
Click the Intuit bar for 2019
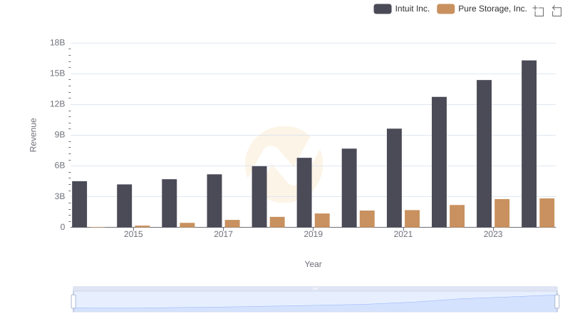[304, 193]
